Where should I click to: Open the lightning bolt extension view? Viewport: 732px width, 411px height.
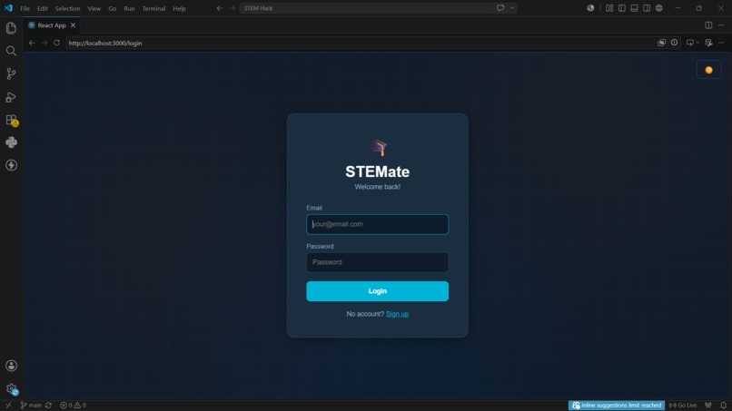point(11,165)
